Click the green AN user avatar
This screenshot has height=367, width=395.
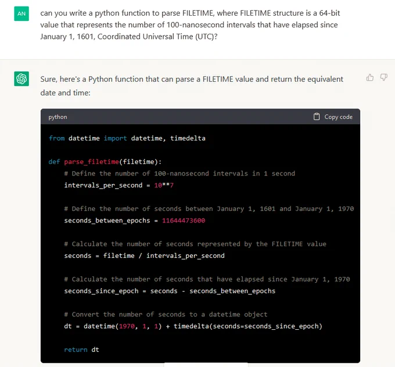pos(21,13)
